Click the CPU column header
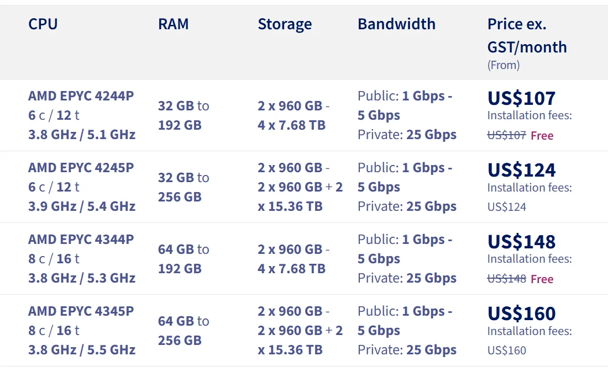Image resolution: width=608 pixels, height=372 pixels. pyautogui.click(x=43, y=24)
